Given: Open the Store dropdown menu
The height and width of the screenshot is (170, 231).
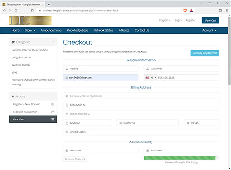Looking at the screenshot, I should (x=30, y=30).
